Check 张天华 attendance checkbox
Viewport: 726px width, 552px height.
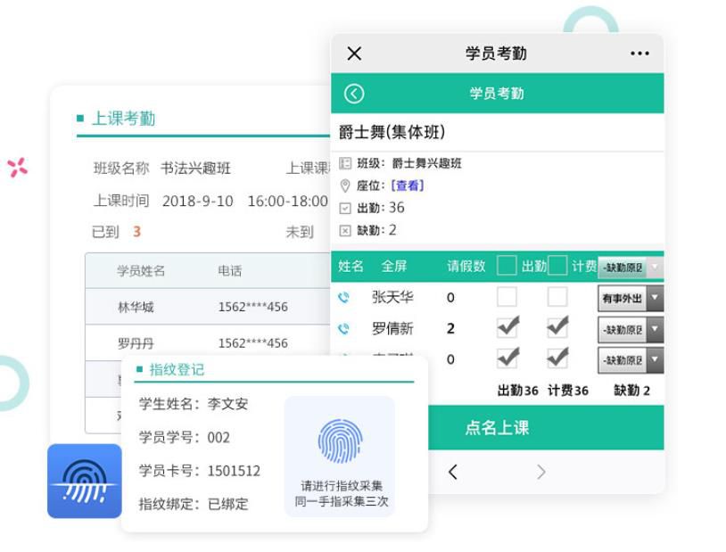[x=507, y=297]
